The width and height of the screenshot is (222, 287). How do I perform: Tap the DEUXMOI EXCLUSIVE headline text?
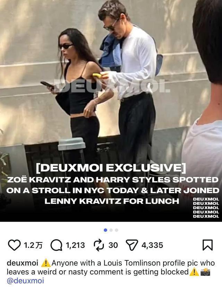[x=111, y=168]
